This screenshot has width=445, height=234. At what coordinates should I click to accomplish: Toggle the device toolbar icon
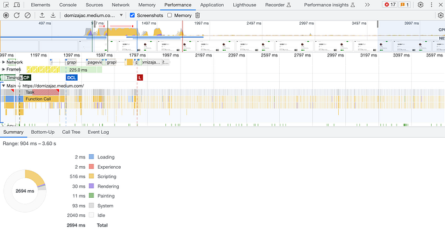(17, 5)
